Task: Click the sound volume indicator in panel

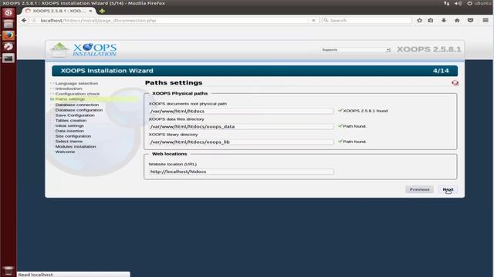Action: pos(458,3)
